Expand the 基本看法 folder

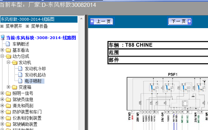[x=2, y=50]
